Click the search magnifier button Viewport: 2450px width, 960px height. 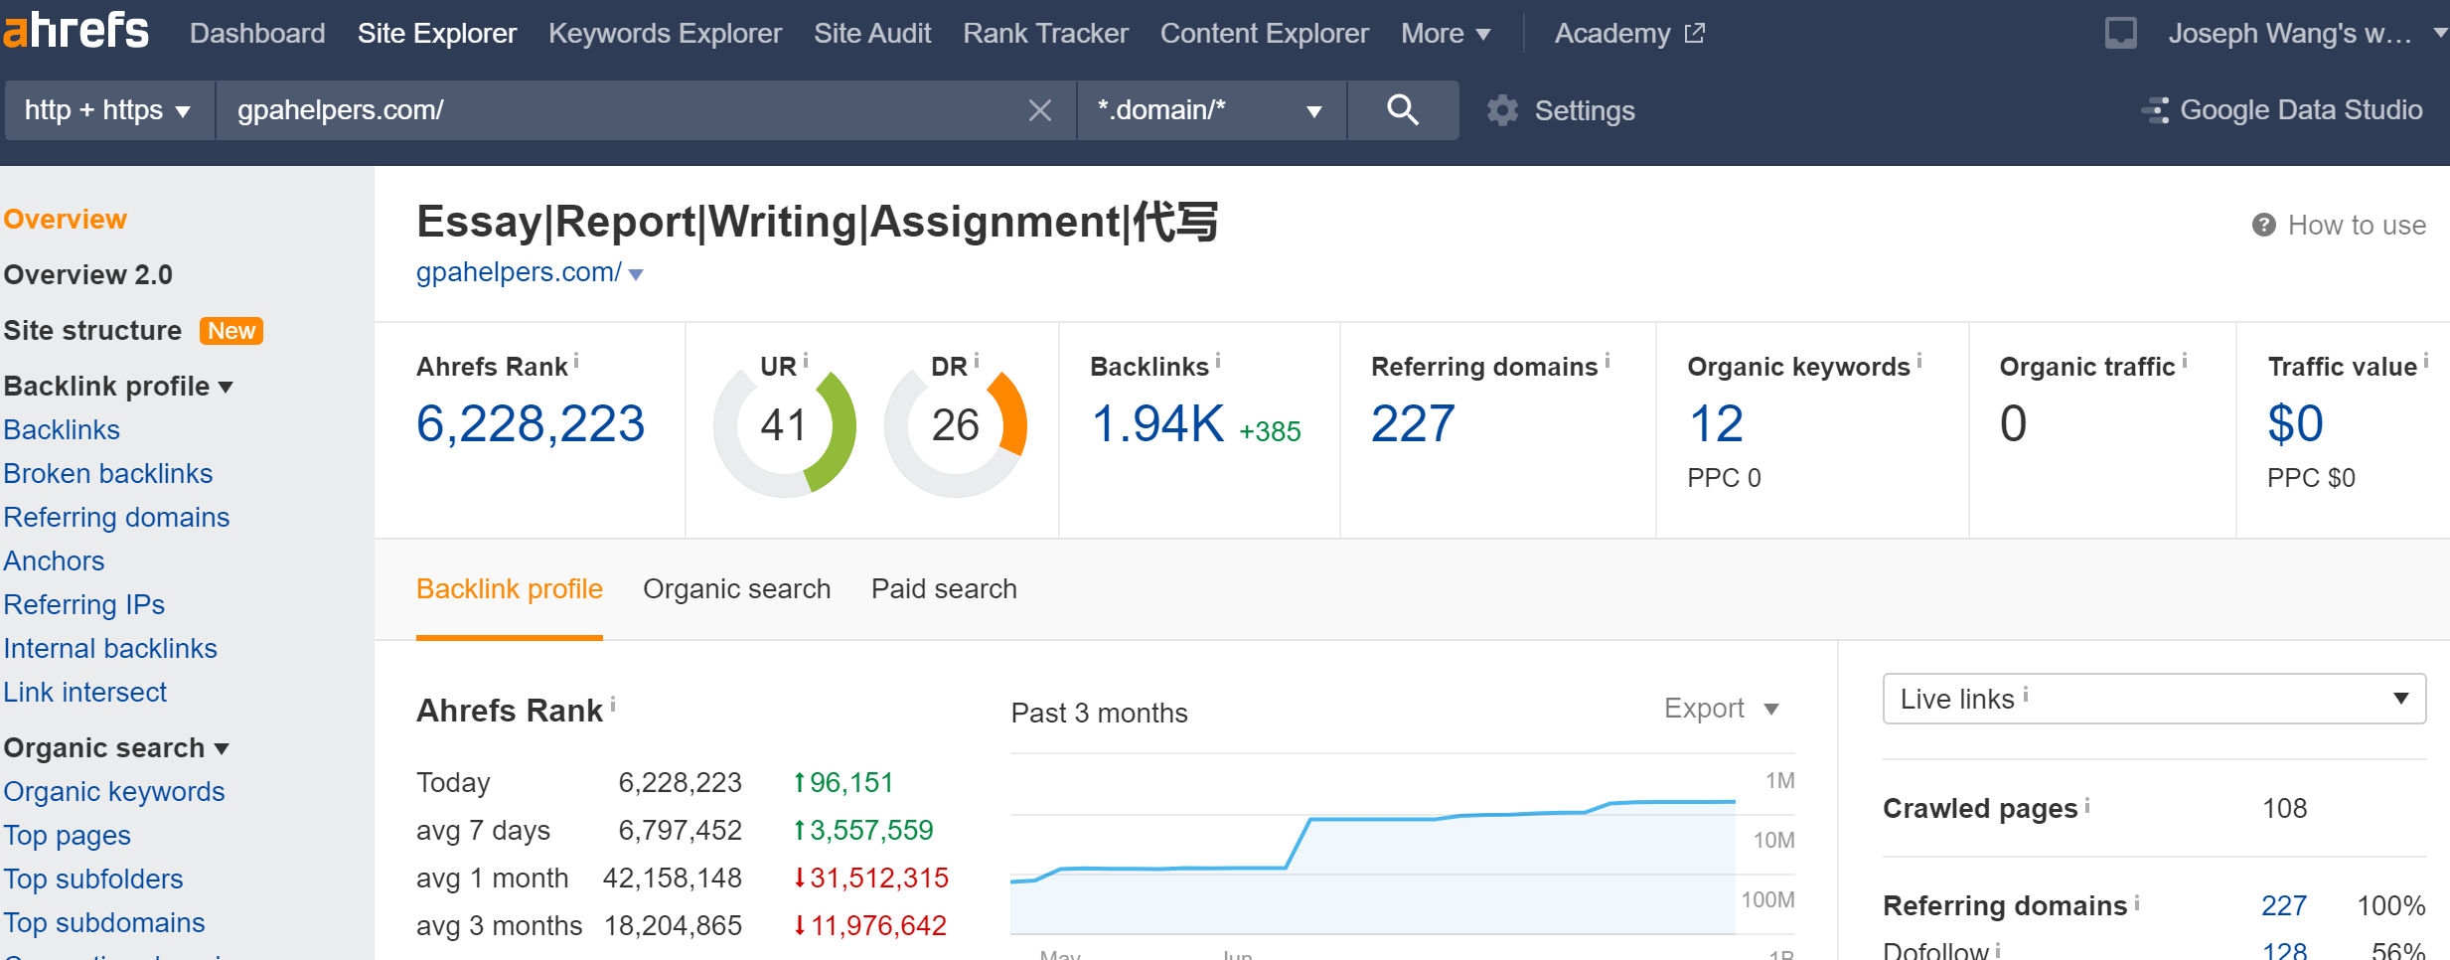[x=1403, y=110]
